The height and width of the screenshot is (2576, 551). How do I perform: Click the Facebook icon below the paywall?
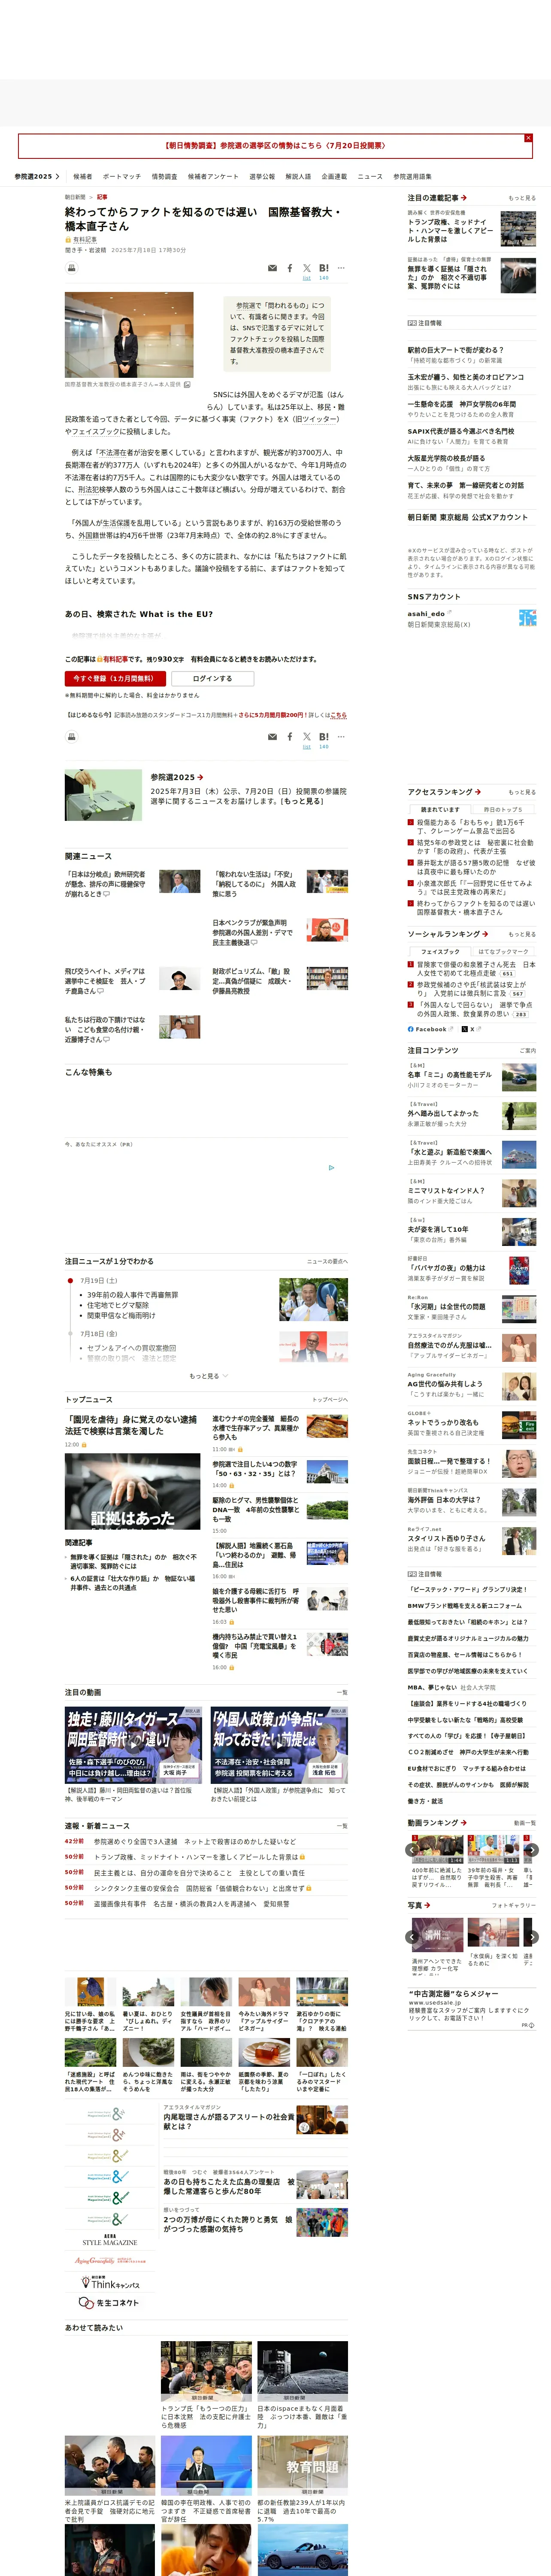tap(290, 737)
